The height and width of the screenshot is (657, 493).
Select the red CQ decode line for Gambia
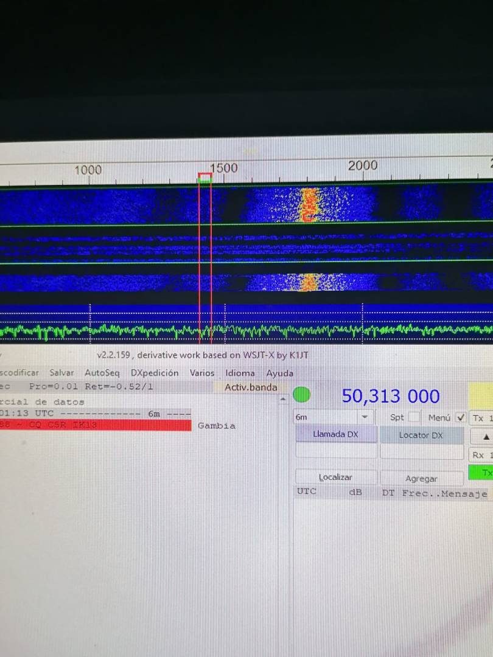pyautogui.click(x=96, y=425)
